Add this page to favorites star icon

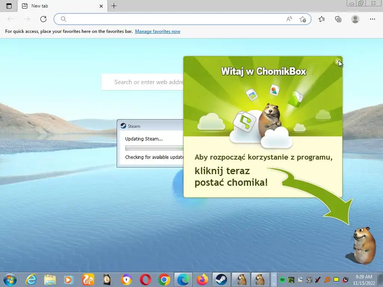(303, 19)
